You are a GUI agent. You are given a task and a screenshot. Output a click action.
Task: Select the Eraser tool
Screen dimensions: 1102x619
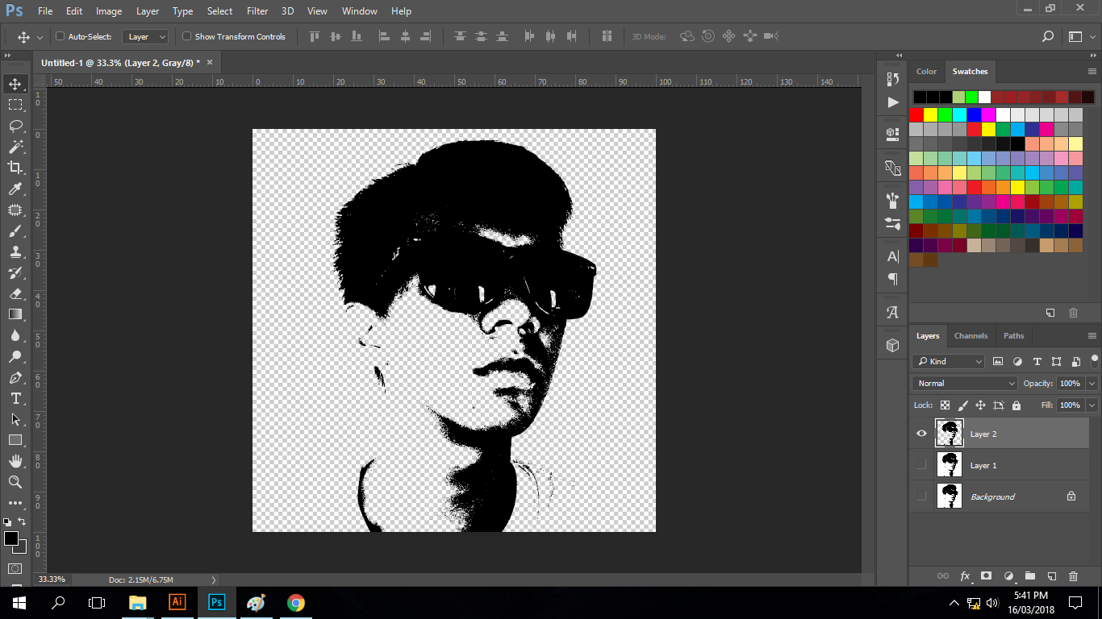click(15, 293)
